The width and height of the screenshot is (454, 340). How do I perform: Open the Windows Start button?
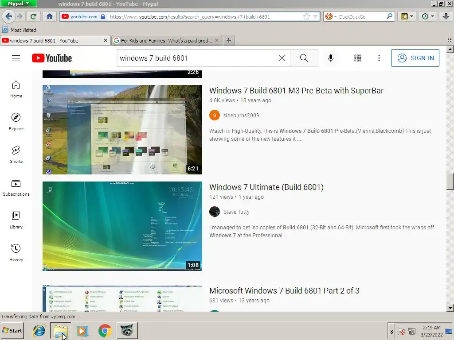(x=12, y=330)
